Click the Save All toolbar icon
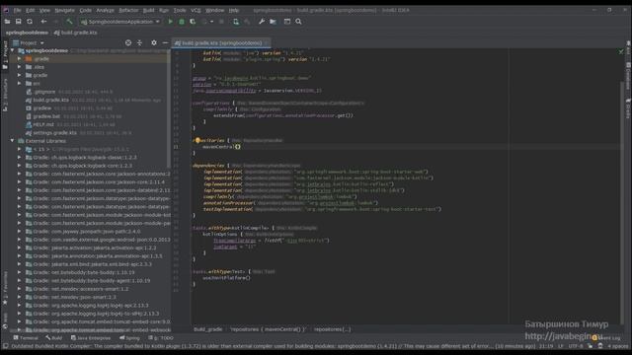Image resolution: width=632 pixels, height=355 pixels. (18, 22)
